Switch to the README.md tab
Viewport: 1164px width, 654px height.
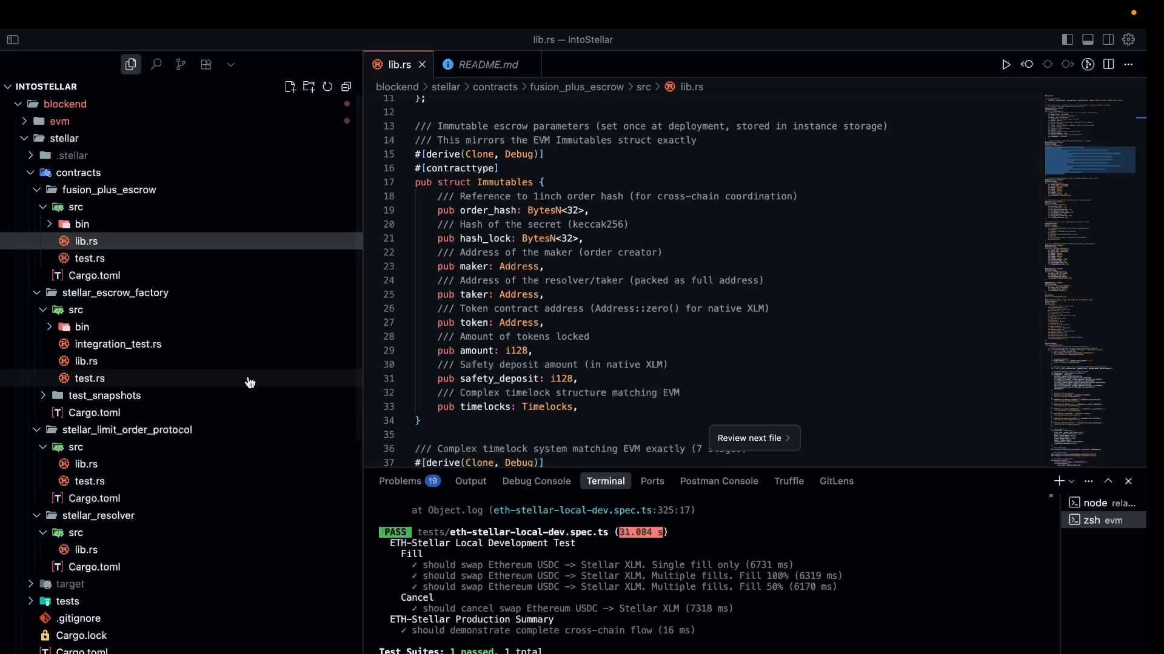click(x=488, y=64)
